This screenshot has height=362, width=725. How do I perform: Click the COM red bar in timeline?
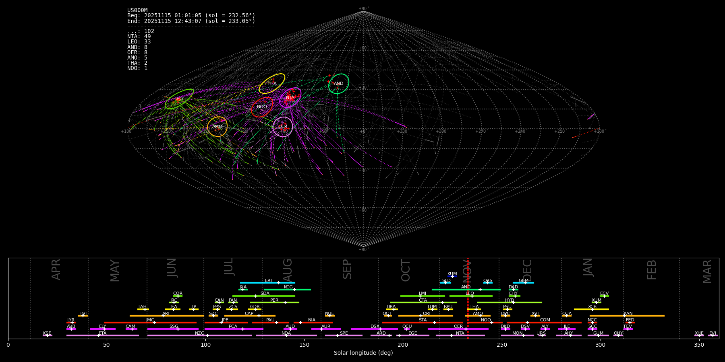[545, 323]
